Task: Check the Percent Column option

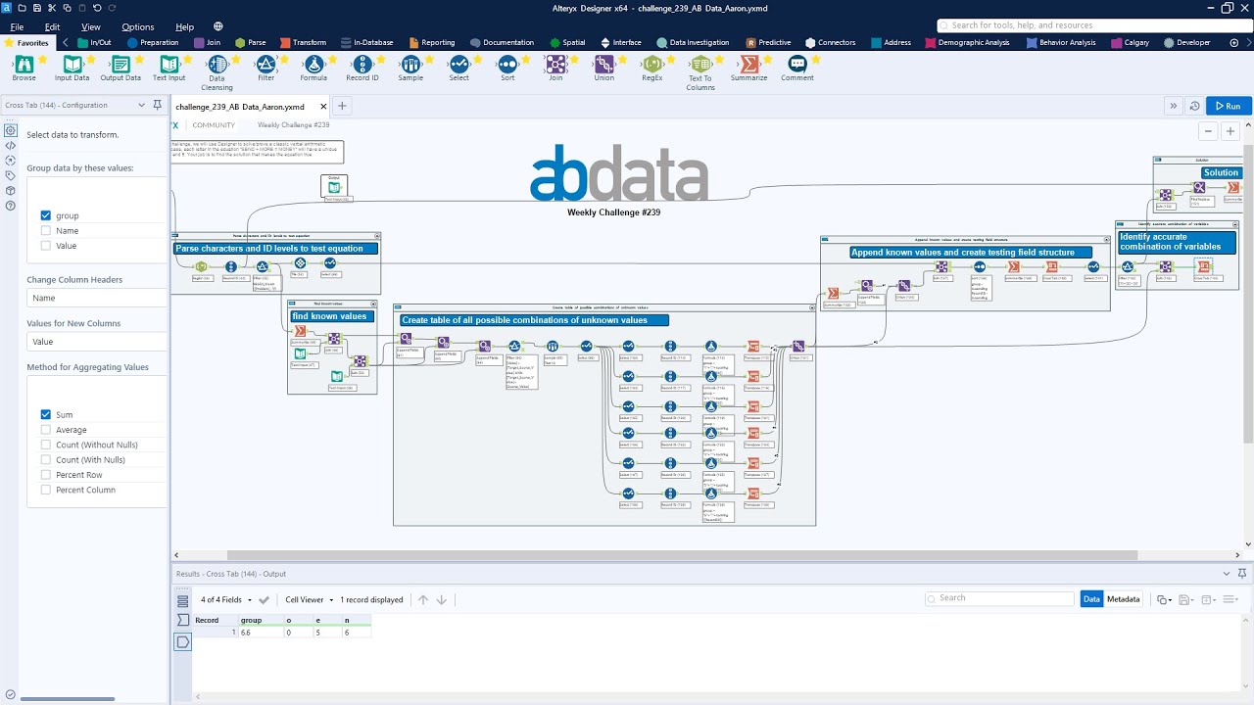Action: click(45, 490)
